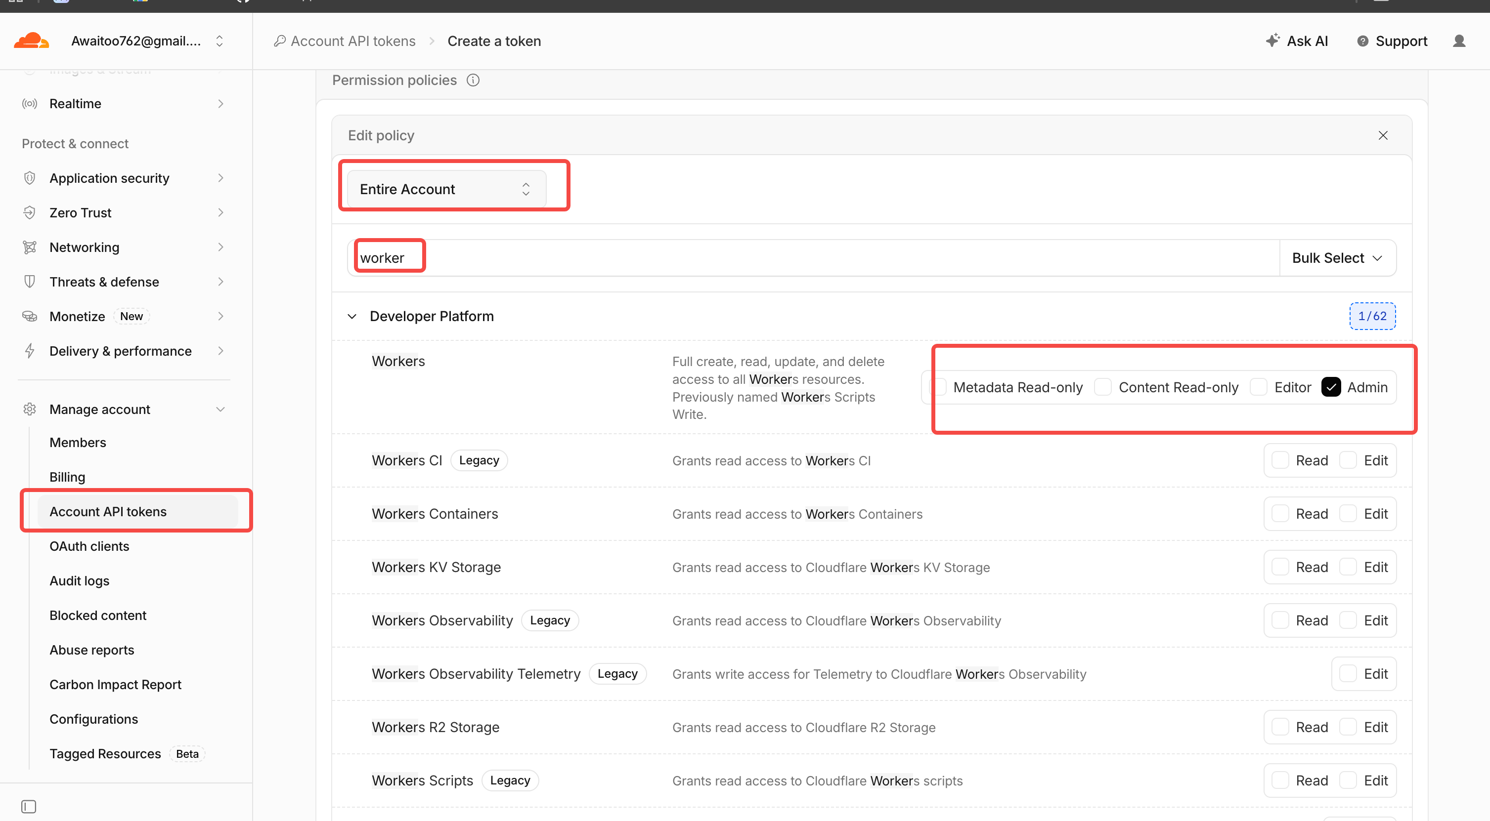The image size is (1490, 821).
Task: Open the user profile icon
Action: (x=1459, y=41)
